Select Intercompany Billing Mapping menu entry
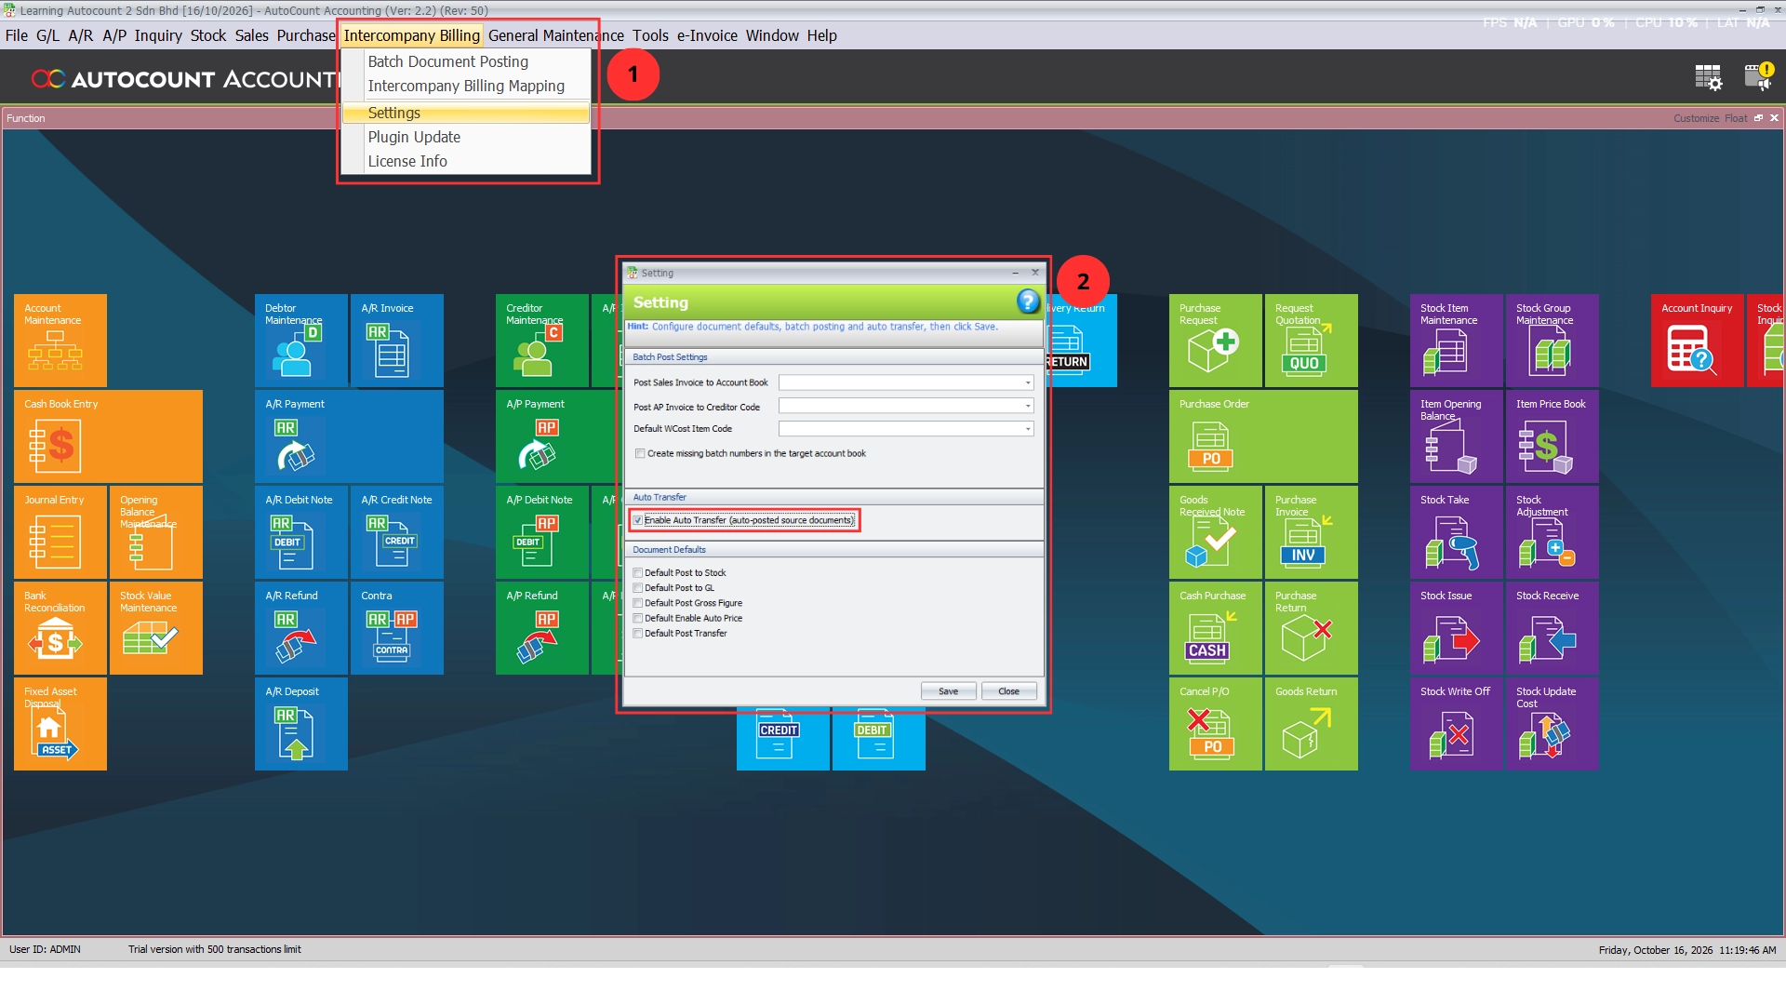The height and width of the screenshot is (1005, 1786). pos(466,86)
